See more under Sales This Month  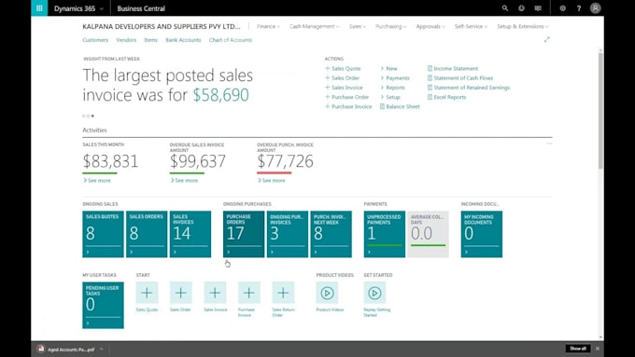click(x=97, y=180)
